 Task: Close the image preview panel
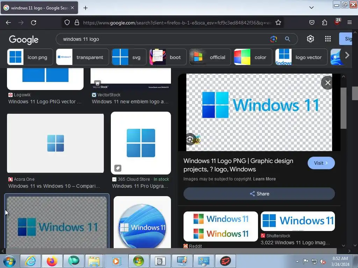[328, 83]
